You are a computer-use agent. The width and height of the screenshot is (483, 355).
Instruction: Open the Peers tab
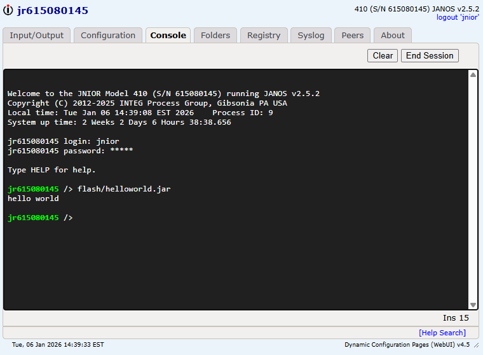point(353,36)
